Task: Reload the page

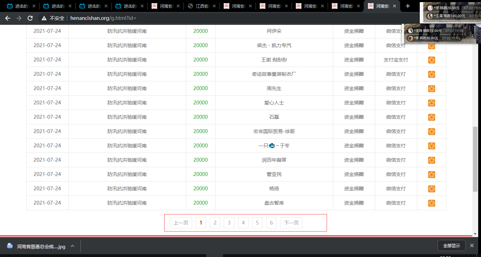Action: pos(30,18)
